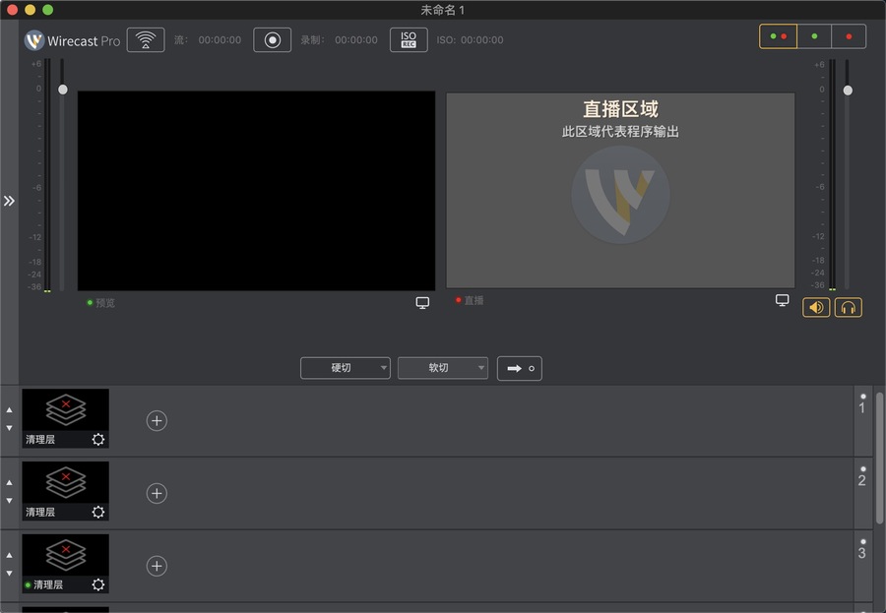
Task: Toggle visibility dot for layer 3
Action: 862,541
